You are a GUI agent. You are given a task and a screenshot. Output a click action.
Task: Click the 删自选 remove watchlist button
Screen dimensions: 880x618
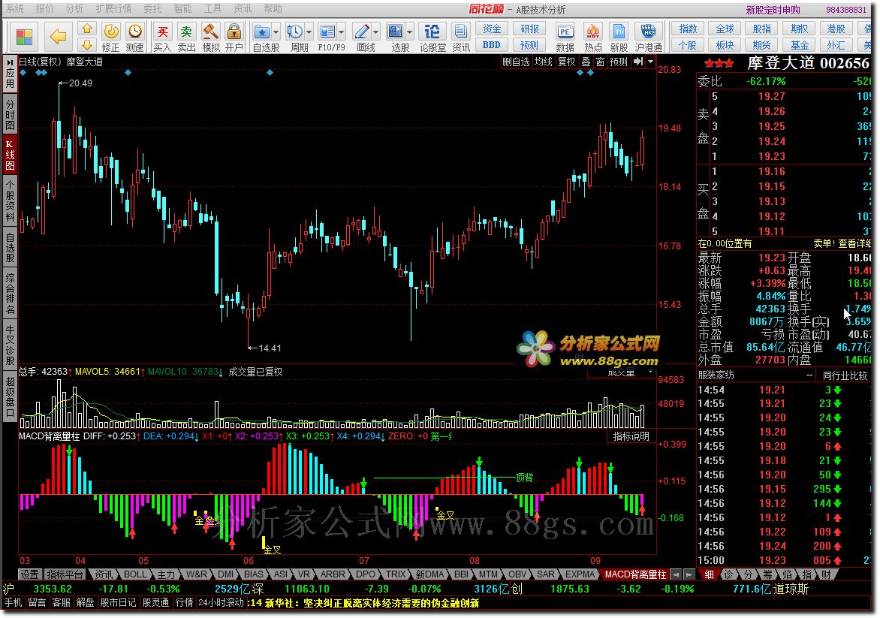coord(516,62)
